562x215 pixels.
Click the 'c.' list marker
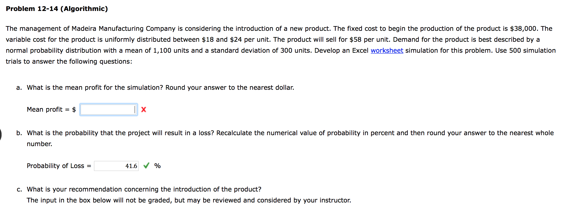pyautogui.click(x=19, y=189)
